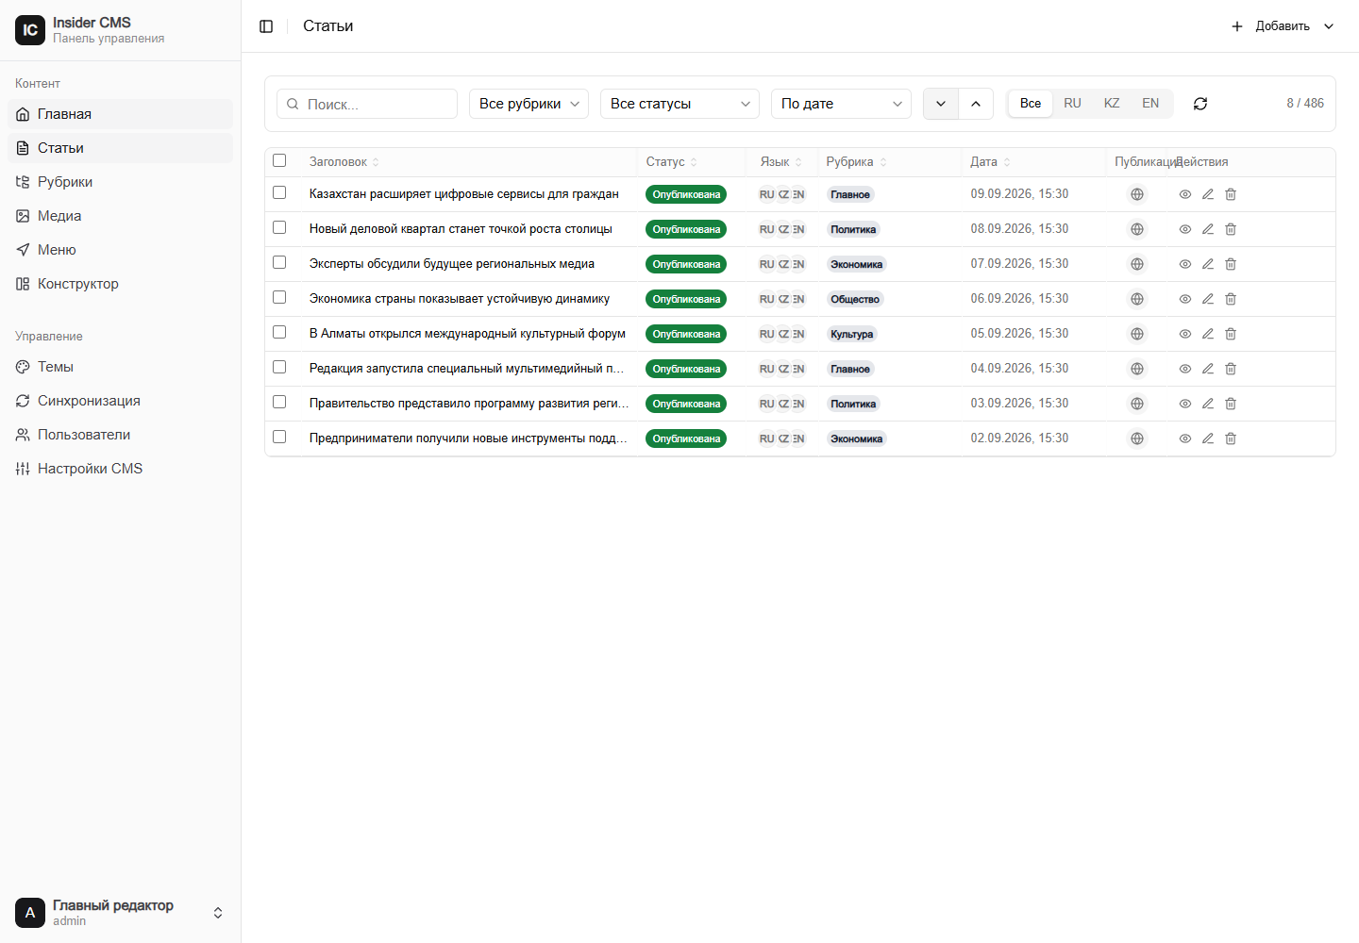Viewport: 1359px width, 943px height.
Task: Open the Все рубрики dropdown
Action: 528,104
